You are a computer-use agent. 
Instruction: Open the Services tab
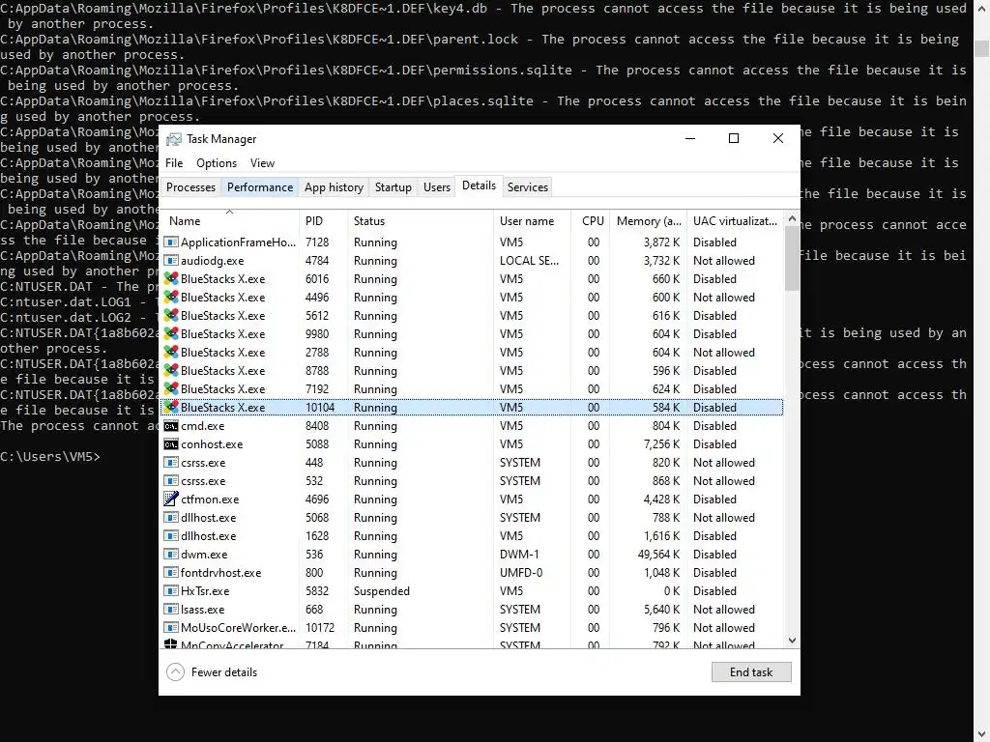point(528,187)
